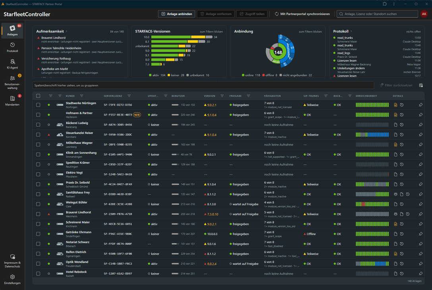Open the details document for Bäckerei Ludwig
432x290 pixels.
[395, 125]
